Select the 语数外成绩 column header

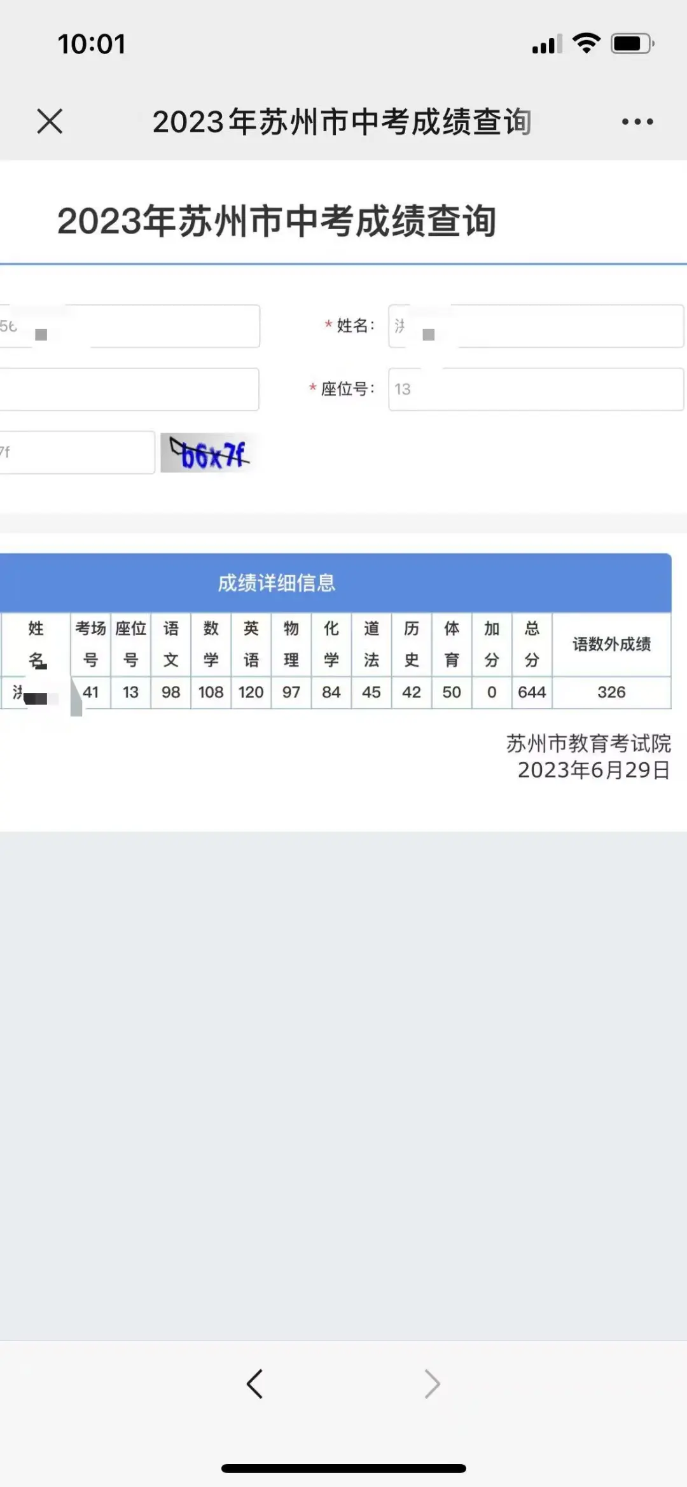point(611,644)
